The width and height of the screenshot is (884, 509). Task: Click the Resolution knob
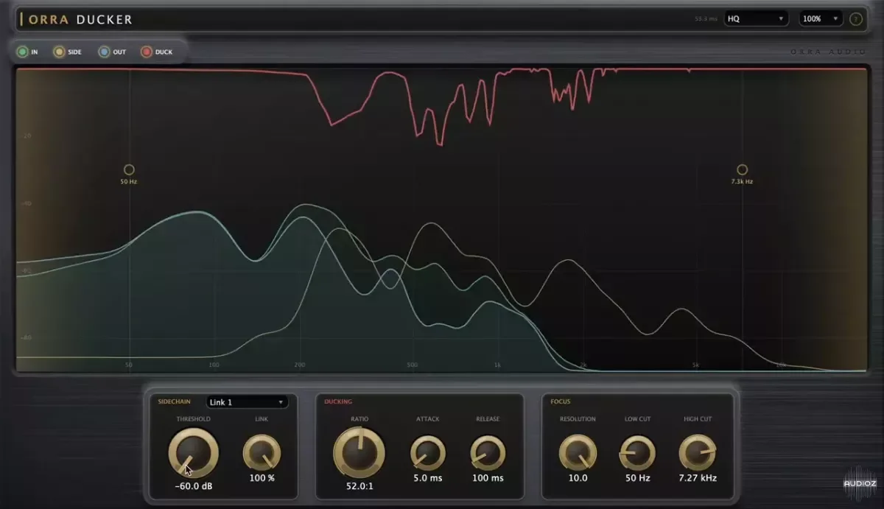[578, 453]
